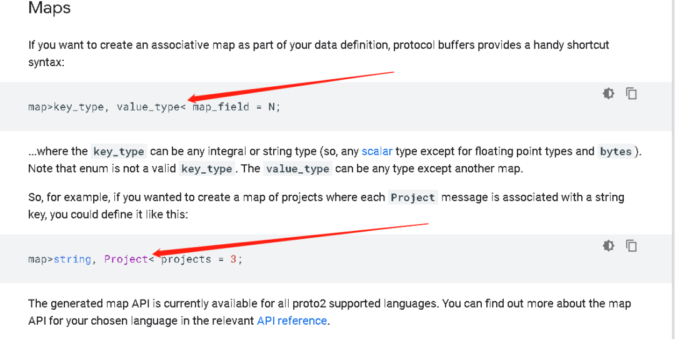675x339 pixels.
Task: Click the purple Project type in the code block
Action: [x=126, y=259]
